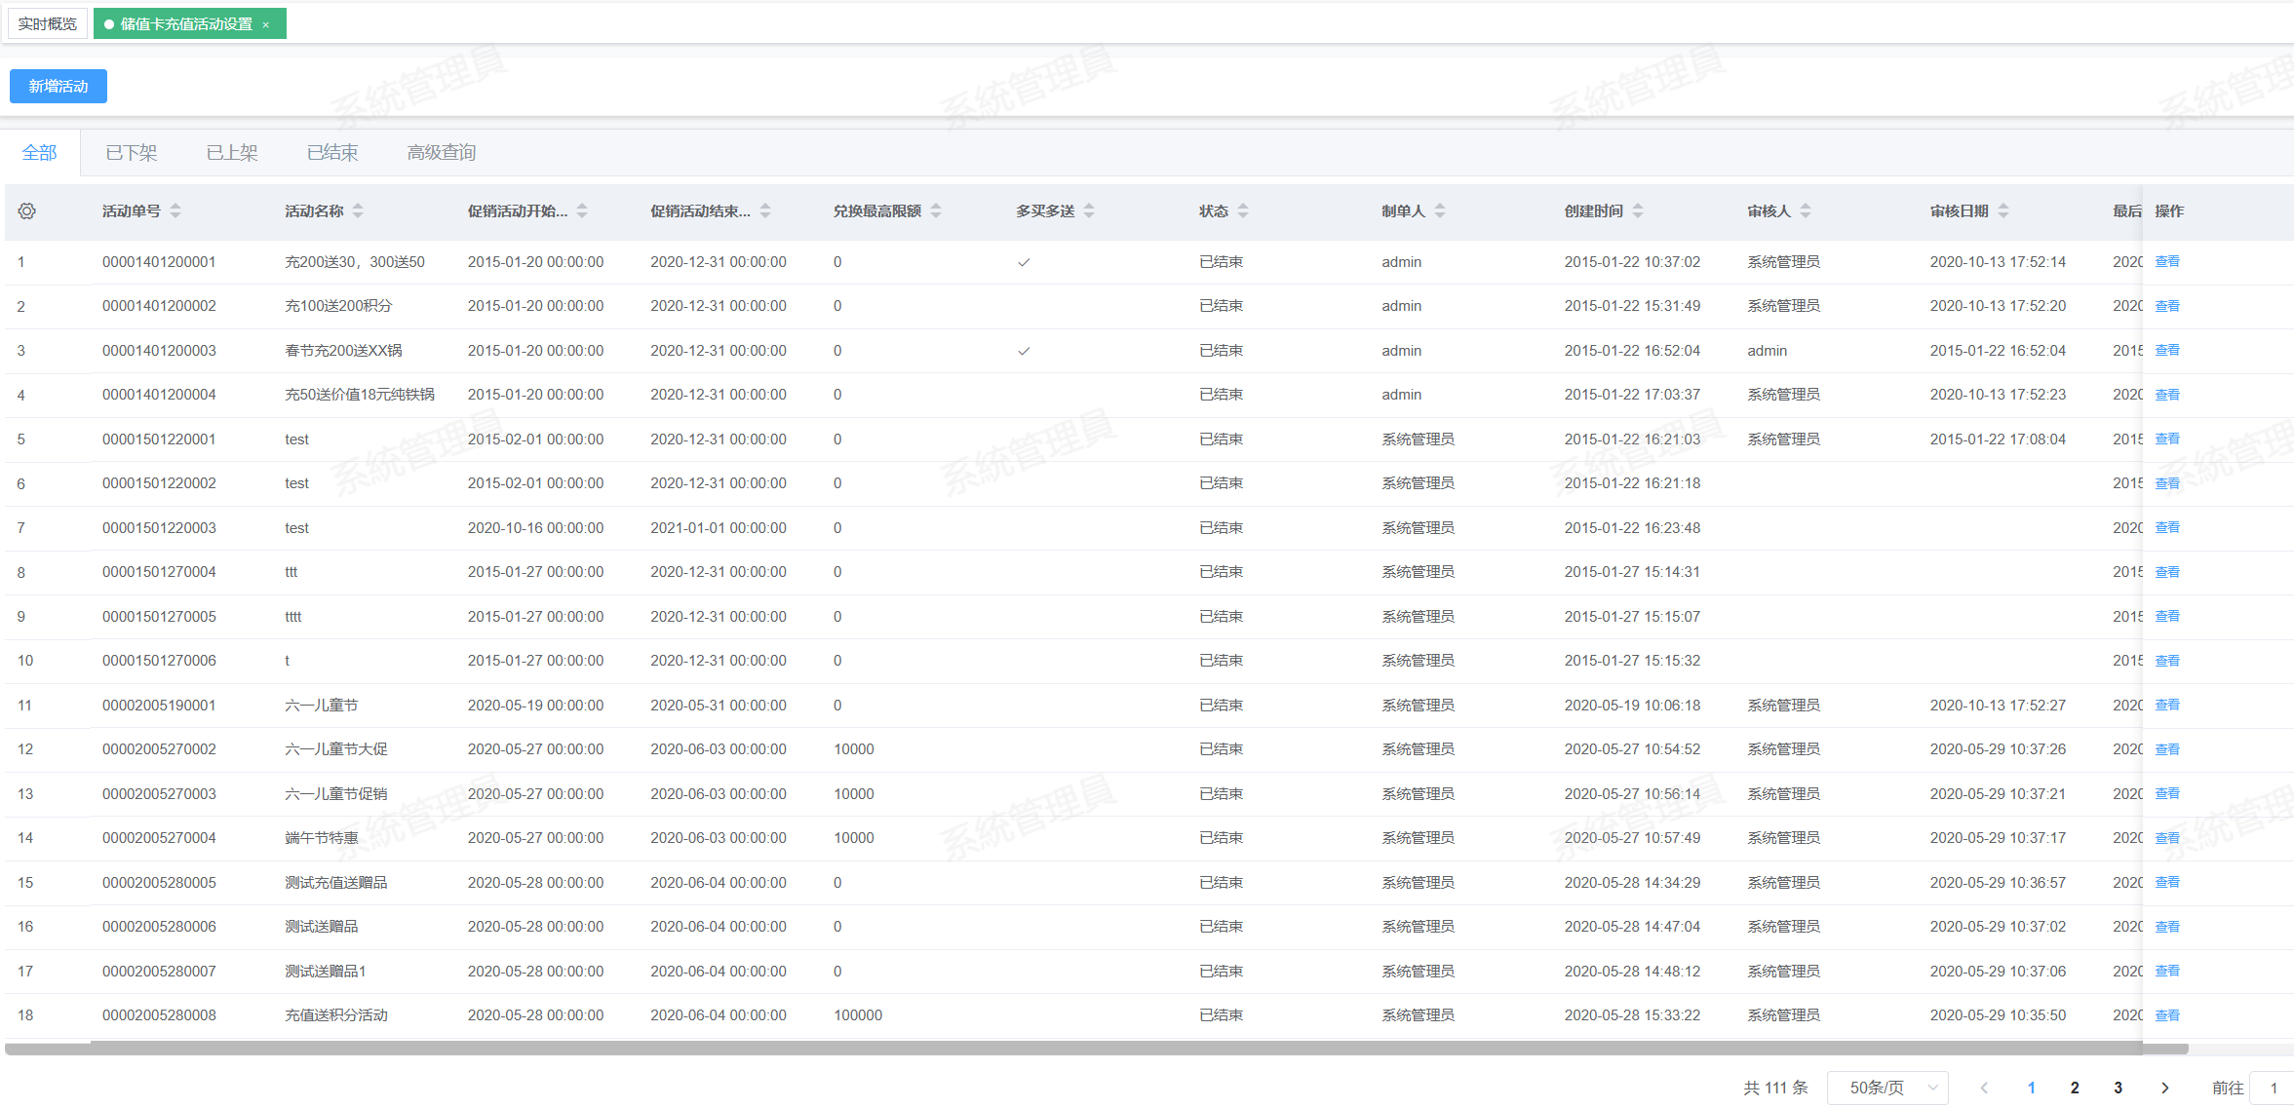Click the horizontal table scrollbar
Screen dimensions: 2294x1108
[1072, 1050]
